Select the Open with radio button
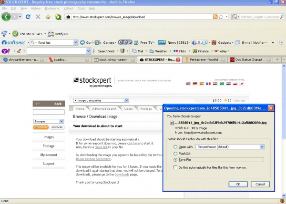286x204 pixels. tap(175, 146)
